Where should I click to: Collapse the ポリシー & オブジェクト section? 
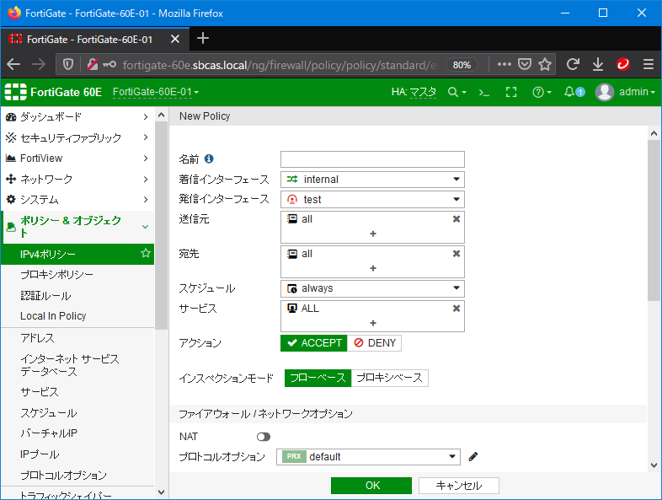click(77, 227)
